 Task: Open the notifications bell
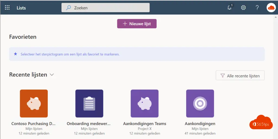coord(230,8)
